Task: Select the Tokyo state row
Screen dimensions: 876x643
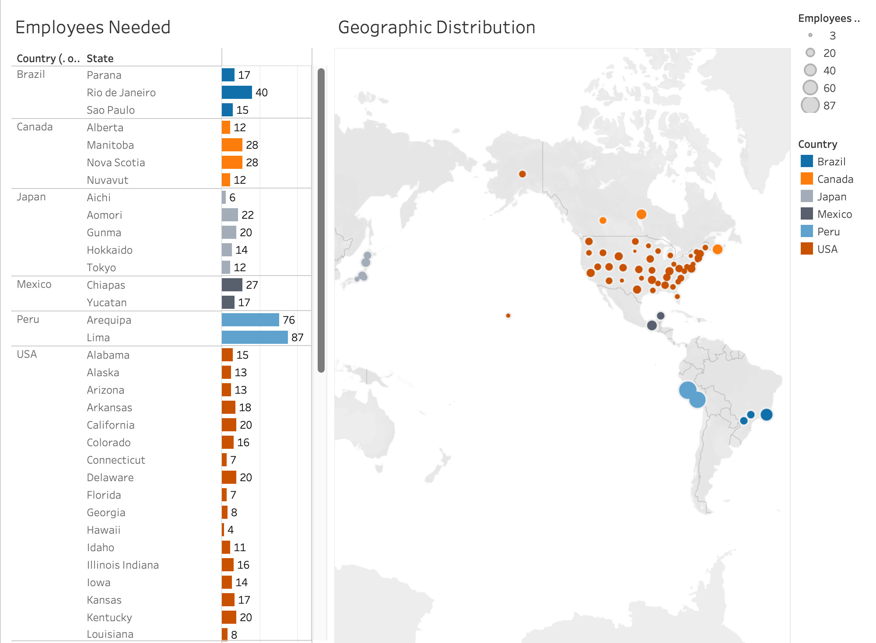Action: (x=102, y=267)
